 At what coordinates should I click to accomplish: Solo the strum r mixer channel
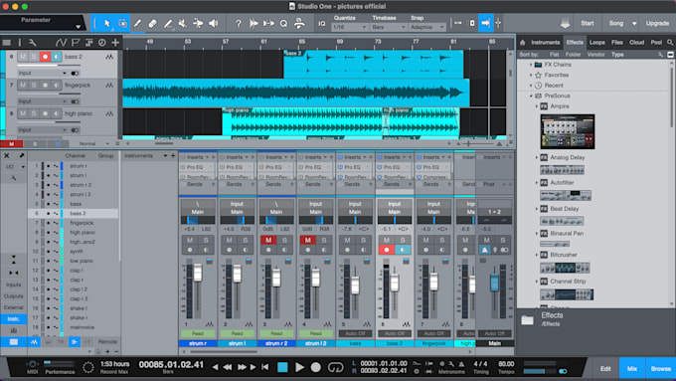206,240
